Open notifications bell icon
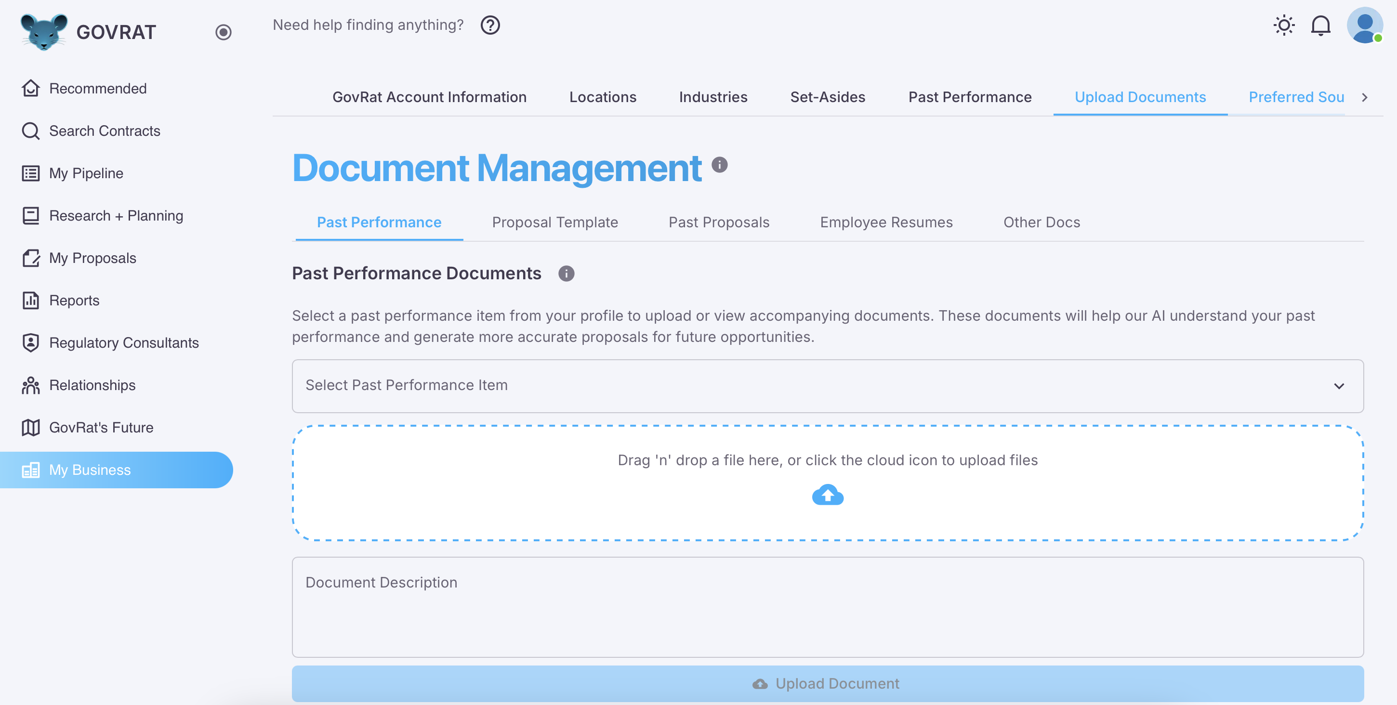 pos(1320,25)
